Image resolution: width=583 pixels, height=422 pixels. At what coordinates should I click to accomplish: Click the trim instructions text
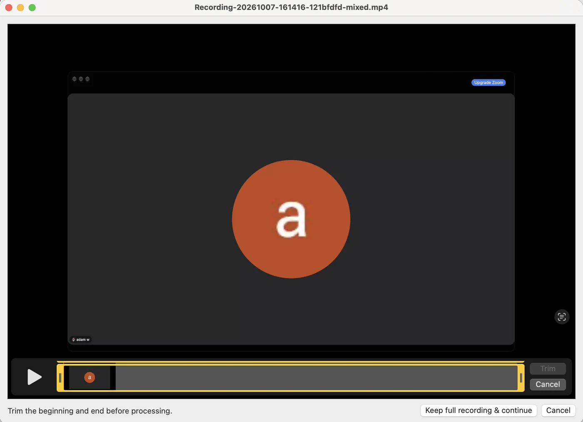[90, 411]
